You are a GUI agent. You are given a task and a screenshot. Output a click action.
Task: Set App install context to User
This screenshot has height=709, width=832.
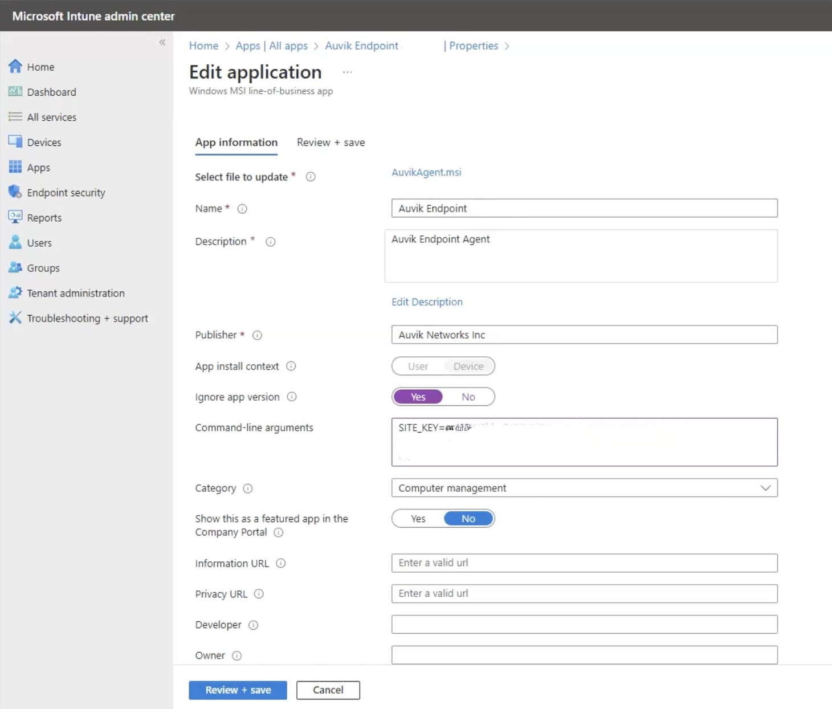418,366
